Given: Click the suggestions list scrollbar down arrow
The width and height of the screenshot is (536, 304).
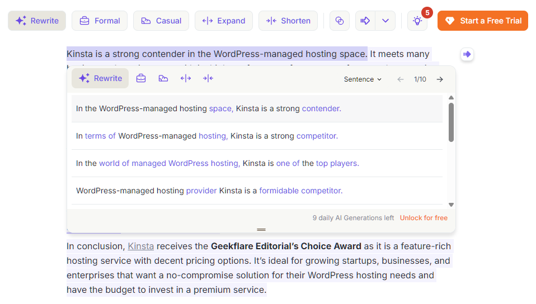Looking at the screenshot, I should [451, 205].
